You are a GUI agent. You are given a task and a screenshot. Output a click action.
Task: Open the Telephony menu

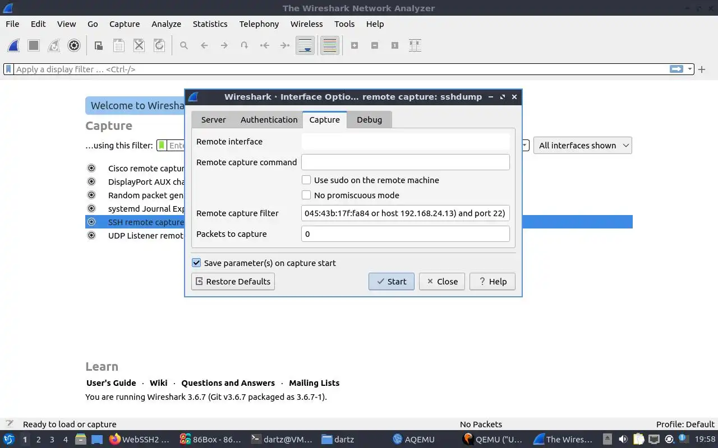click(259, 24)
